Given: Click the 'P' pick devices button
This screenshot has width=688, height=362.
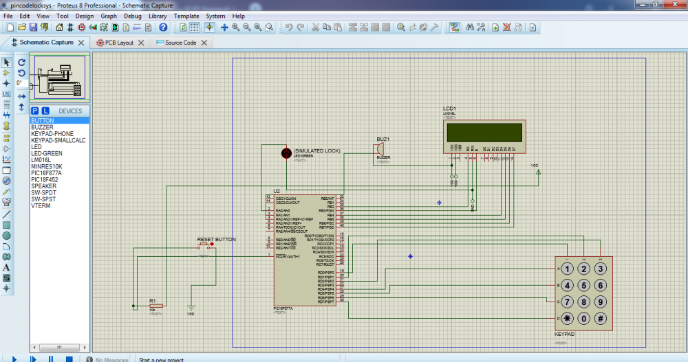Looking at the screenshot, I should click(x=34, y=111).
